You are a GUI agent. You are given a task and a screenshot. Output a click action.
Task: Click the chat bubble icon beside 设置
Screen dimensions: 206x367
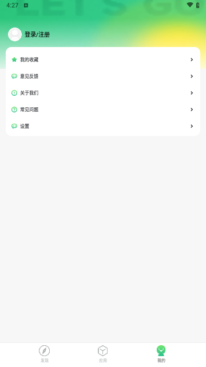click(x=14, y=126)
